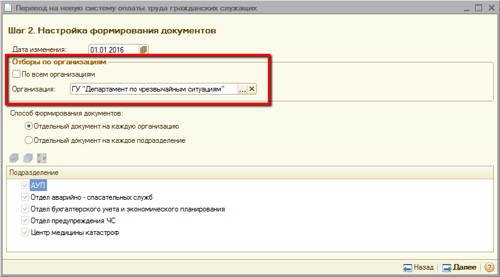Open the calendar picker for Дата изменения
Screen dimensions: 500x277
(144, 49)
